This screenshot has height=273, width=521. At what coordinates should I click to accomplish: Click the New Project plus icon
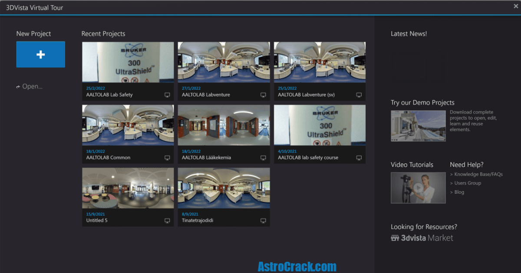(40, 54)
